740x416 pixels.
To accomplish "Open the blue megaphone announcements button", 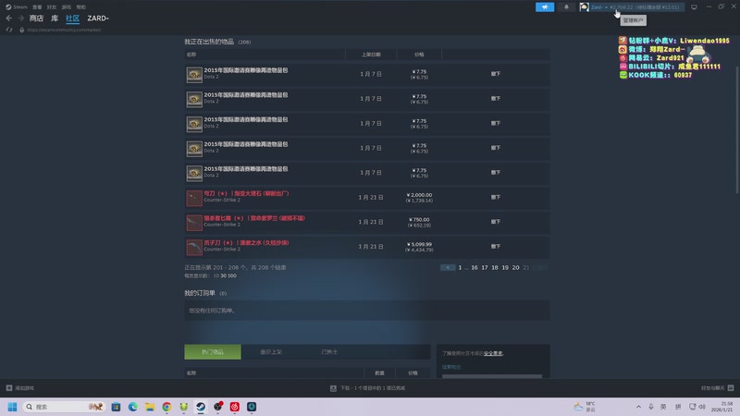I will (545, 7).
